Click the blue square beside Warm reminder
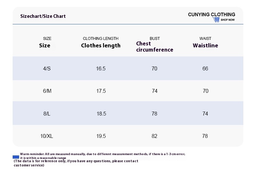 tap(16, 157)
